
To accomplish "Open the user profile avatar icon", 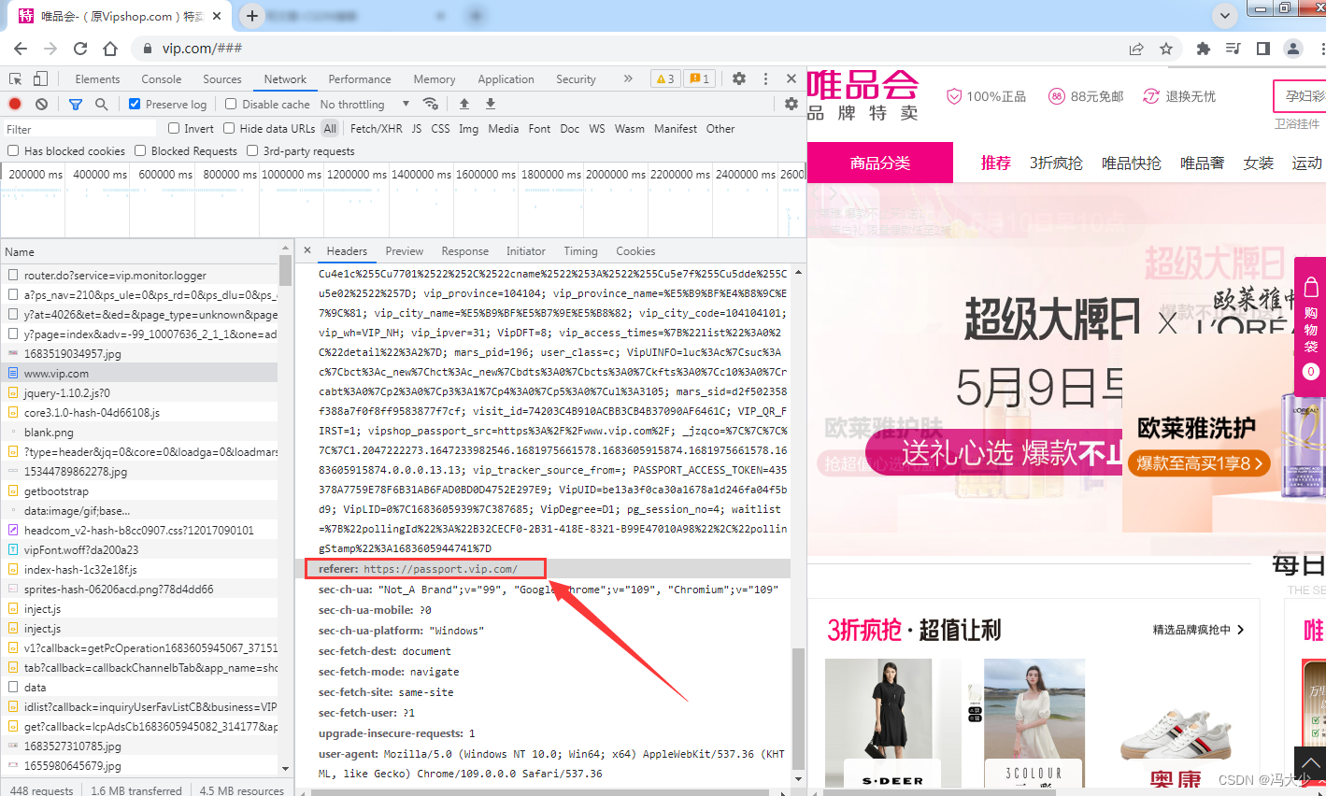I will pyautogui.click(x=1293, y=49).
